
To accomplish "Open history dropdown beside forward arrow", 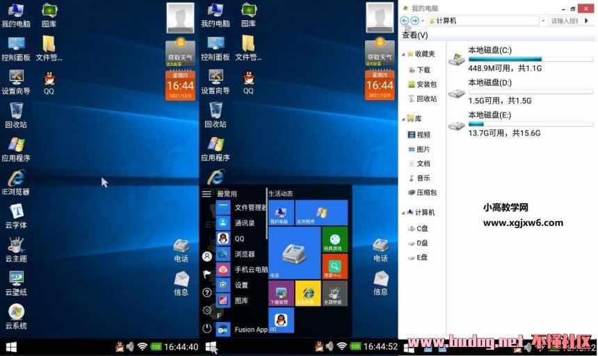I will tap(423, 21).
